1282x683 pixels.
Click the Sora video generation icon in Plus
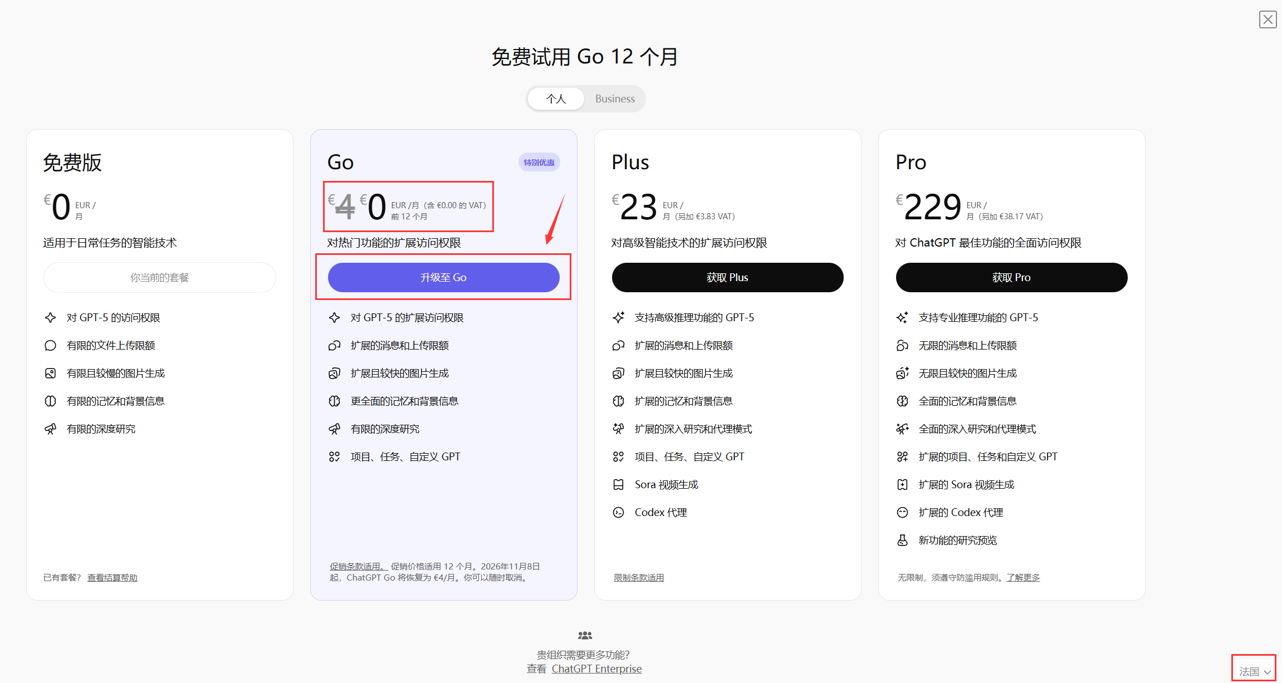[618, 485]
